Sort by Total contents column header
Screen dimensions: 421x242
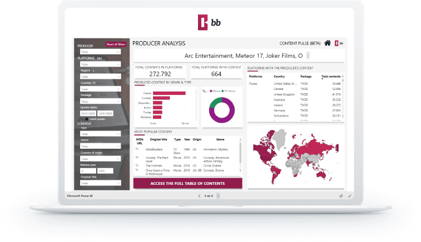coord(331,77)
